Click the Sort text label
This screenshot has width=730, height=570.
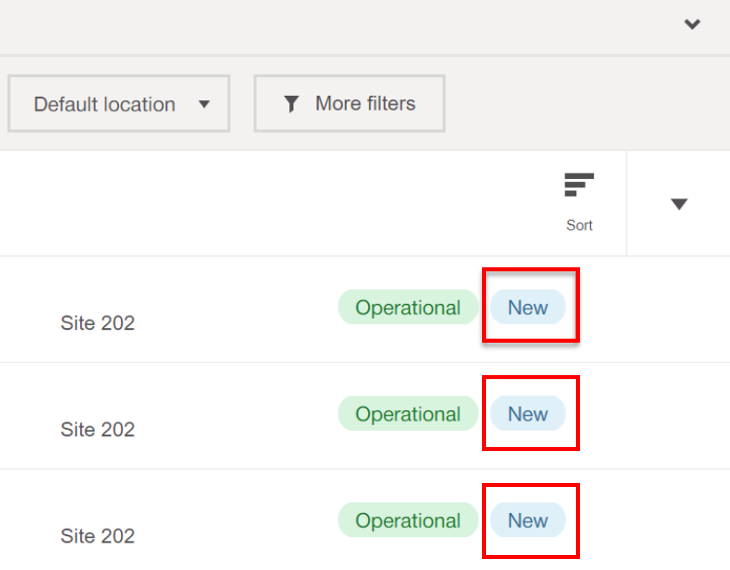tap(579, 225)
